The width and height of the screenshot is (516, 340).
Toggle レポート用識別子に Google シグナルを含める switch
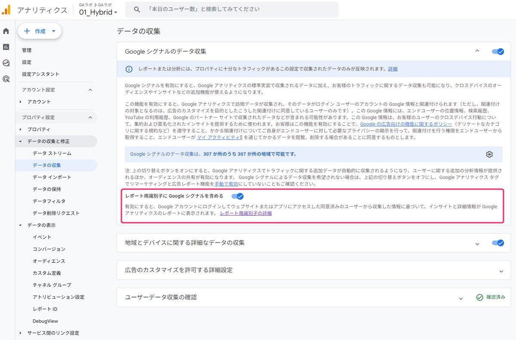tap(237, 196)
